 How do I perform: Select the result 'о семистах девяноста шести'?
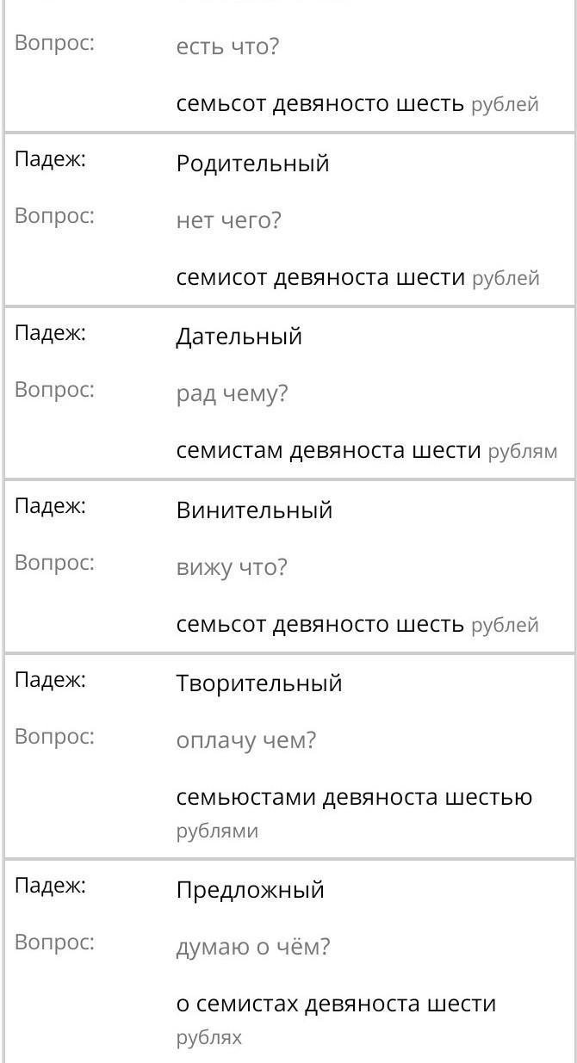(337, 1004)
